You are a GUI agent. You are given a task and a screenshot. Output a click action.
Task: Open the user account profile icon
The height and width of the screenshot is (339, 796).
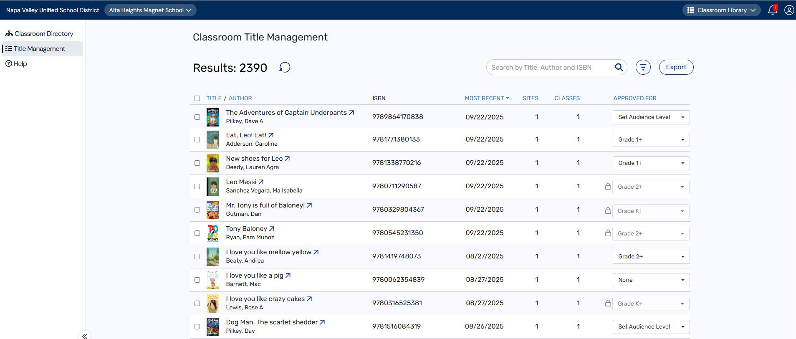pos(789,10)
